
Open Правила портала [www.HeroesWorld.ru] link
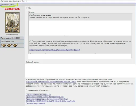(45, 97)
